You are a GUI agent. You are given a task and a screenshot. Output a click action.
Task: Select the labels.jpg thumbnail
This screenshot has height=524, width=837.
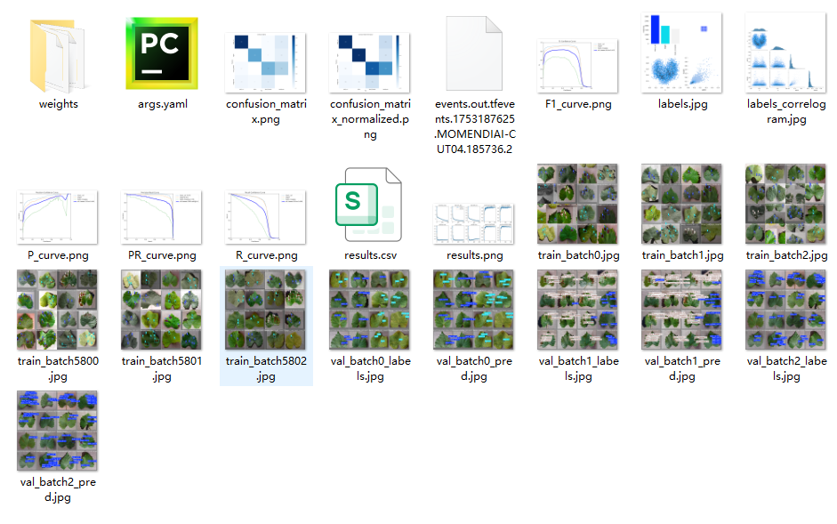tap(681, 52)
